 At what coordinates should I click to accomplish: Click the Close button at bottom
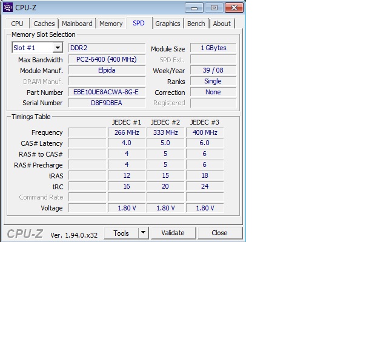(220, 233)
